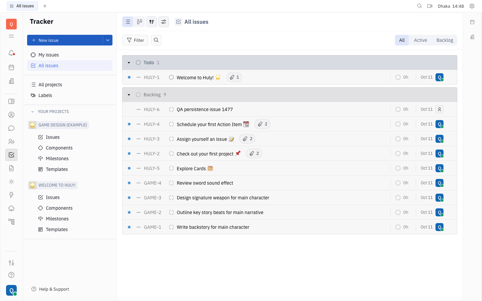Screen dimensions: 482x301
Task: Click the New issue button
Action: (65, 40)
